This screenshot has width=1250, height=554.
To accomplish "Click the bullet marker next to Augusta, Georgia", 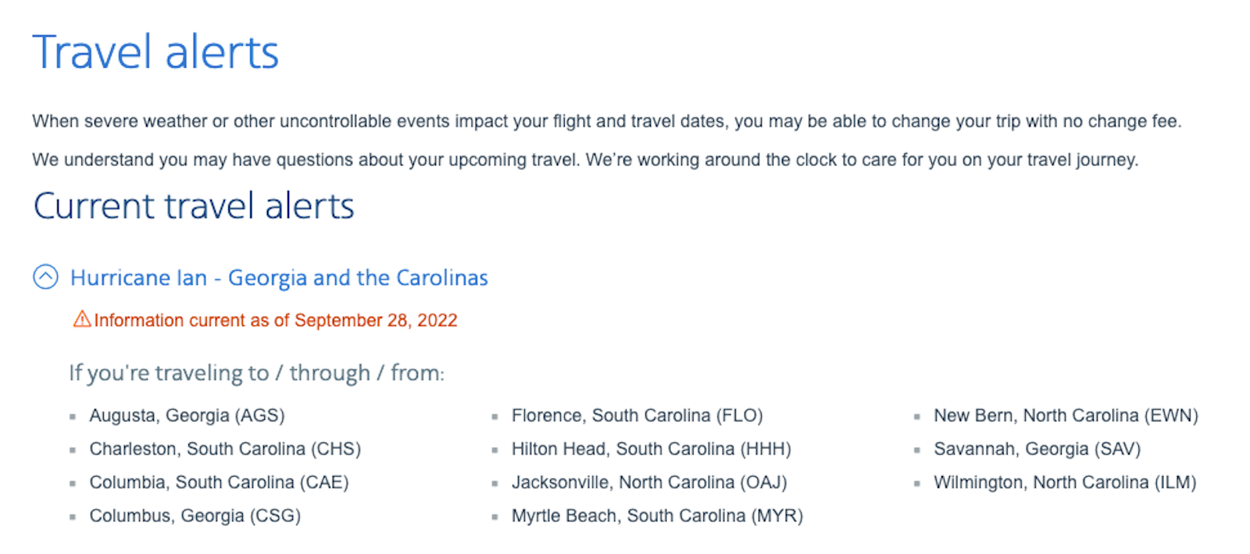I will (73, 416).
